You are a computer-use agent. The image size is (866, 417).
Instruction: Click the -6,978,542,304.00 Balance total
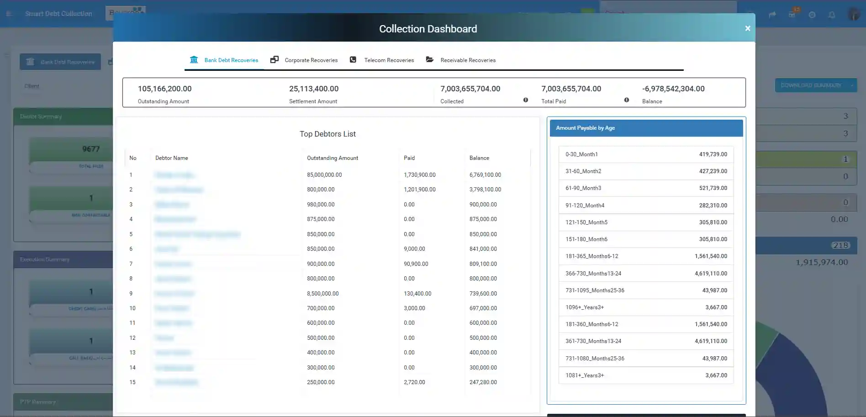(673, 89)
